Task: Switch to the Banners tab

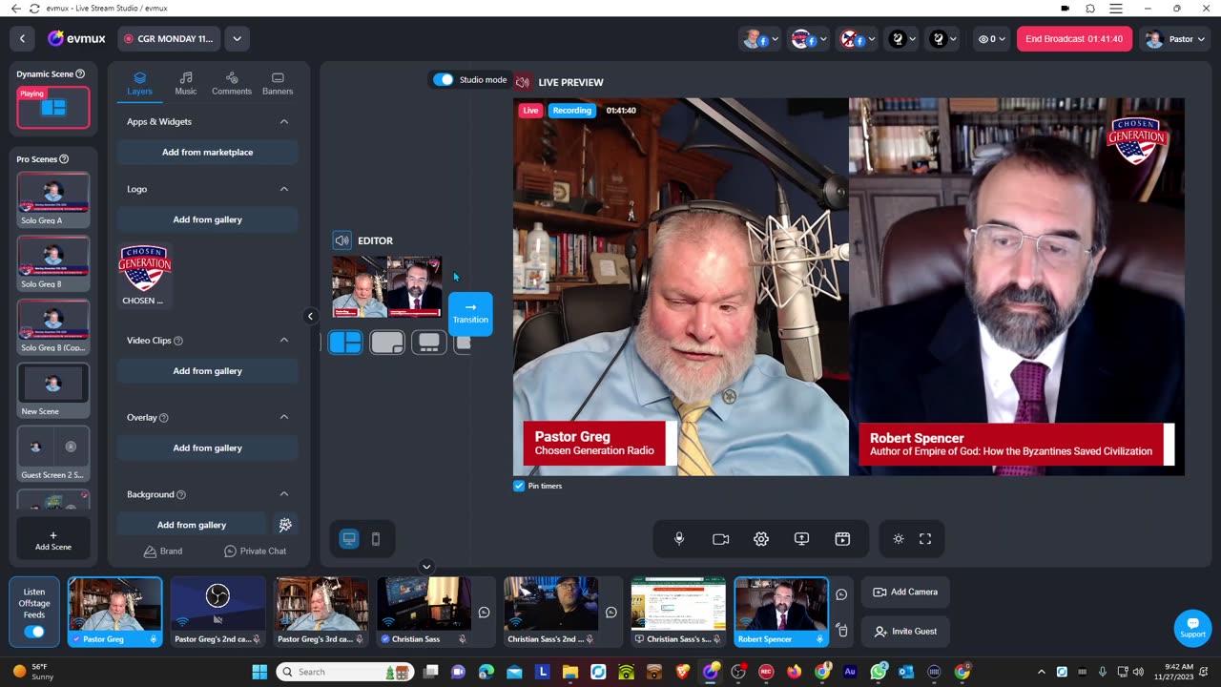Action: click(278, 83)
